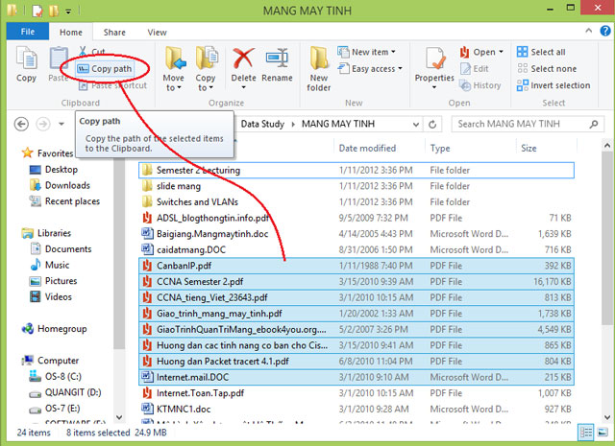Screen dimensions: 615x446
Task: Select the Cut scissors command
Action: coord(92,52)
